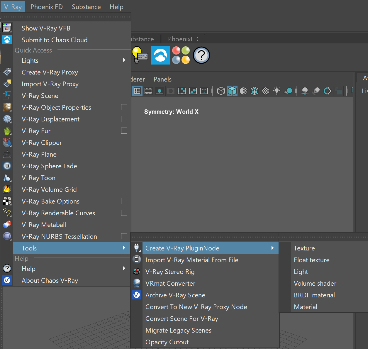Switch to the PhoenixFD shelf tab

pos(183,39)
